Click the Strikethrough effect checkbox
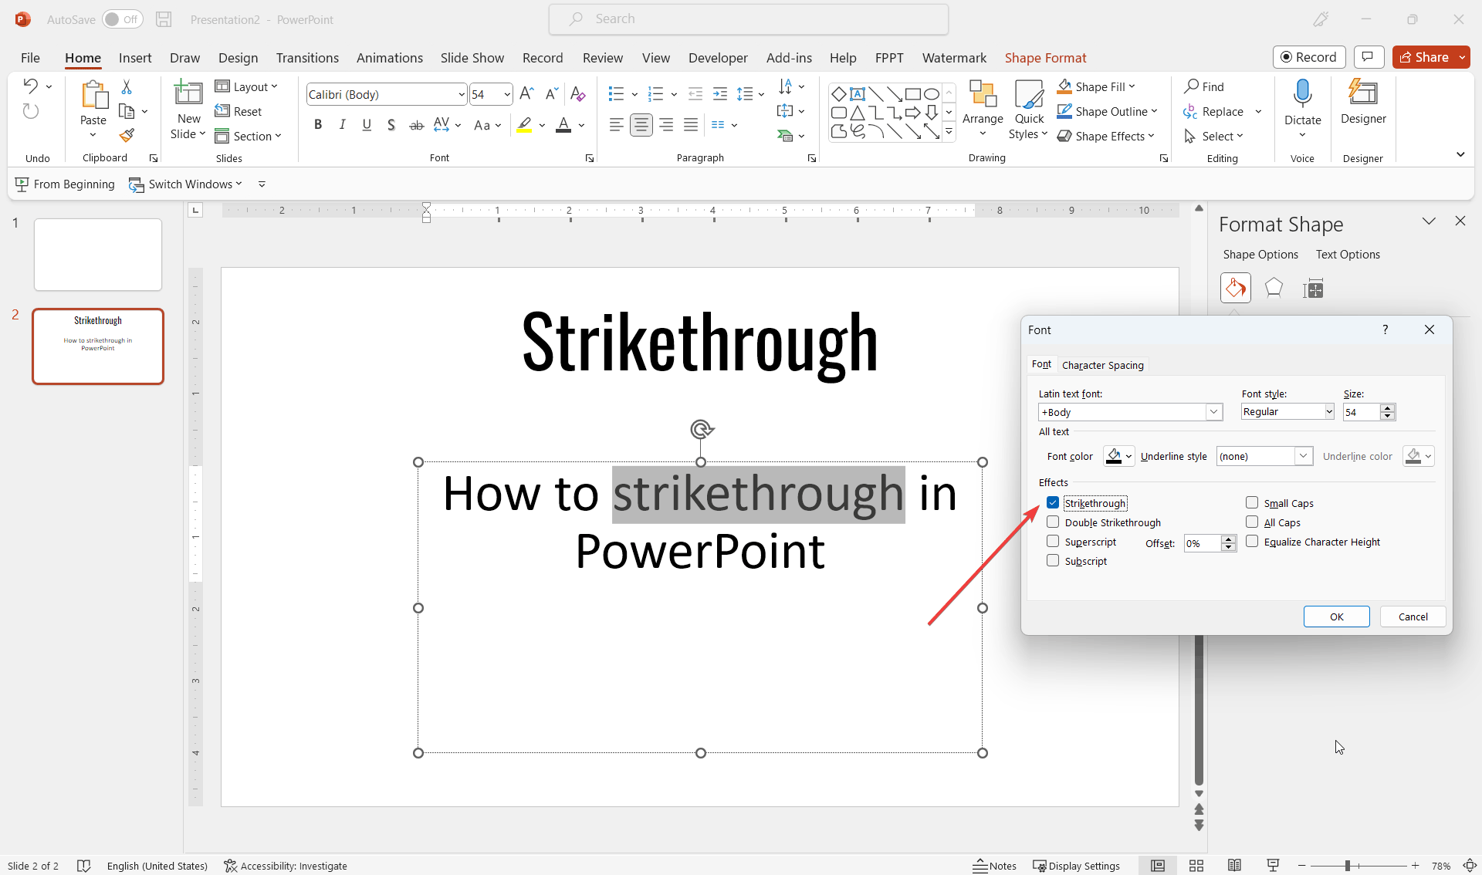The width and height of the screenshot is (1482, 875). [1052, 503]
